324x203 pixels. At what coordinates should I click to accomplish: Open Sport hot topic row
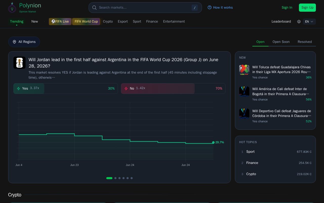275,152
